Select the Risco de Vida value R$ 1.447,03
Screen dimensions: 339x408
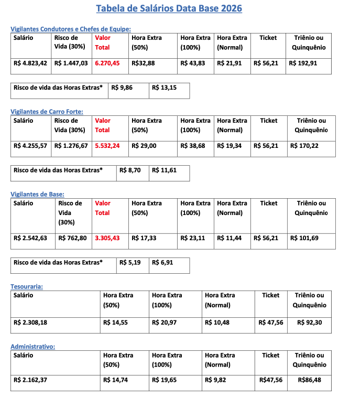pos(71,63)
